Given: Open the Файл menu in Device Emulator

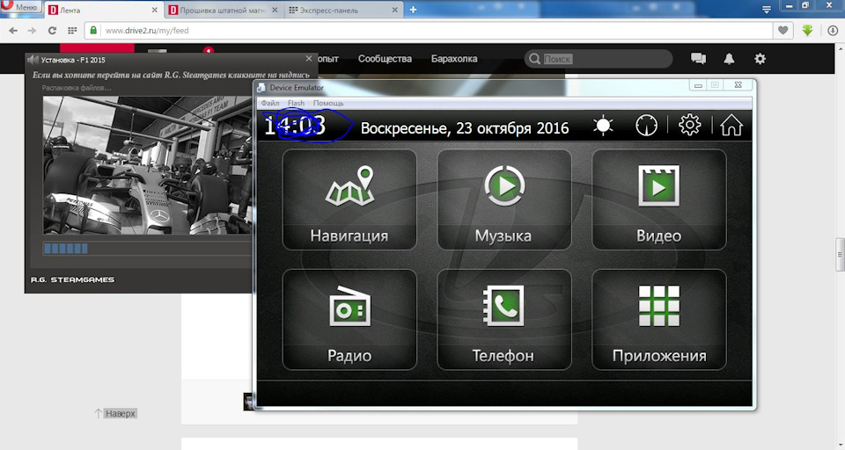Looking at the screenshot, I should [270, 104].
